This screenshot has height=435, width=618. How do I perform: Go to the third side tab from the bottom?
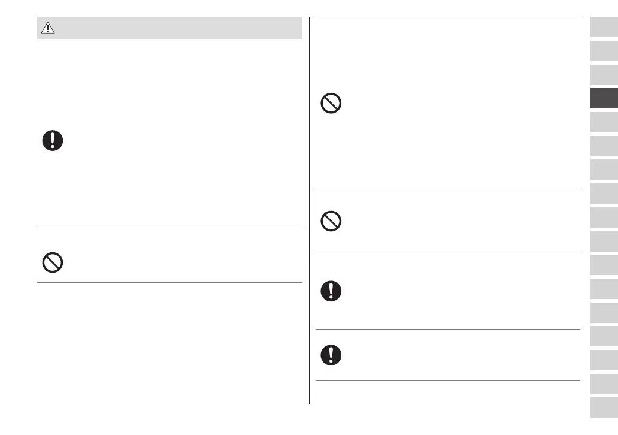point(604,360)
